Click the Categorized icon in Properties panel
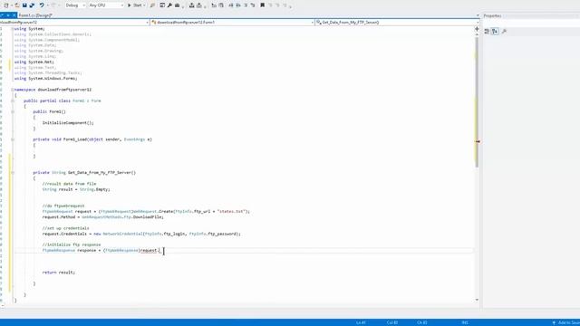580x326 pixels. (487, 32)
